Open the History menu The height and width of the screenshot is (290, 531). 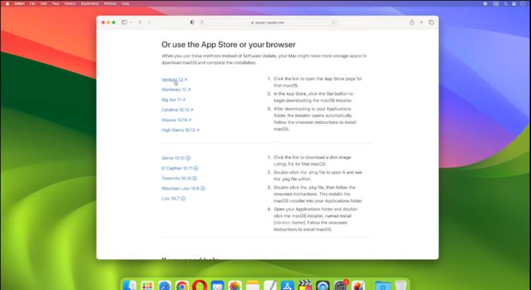tap(70, 4)
